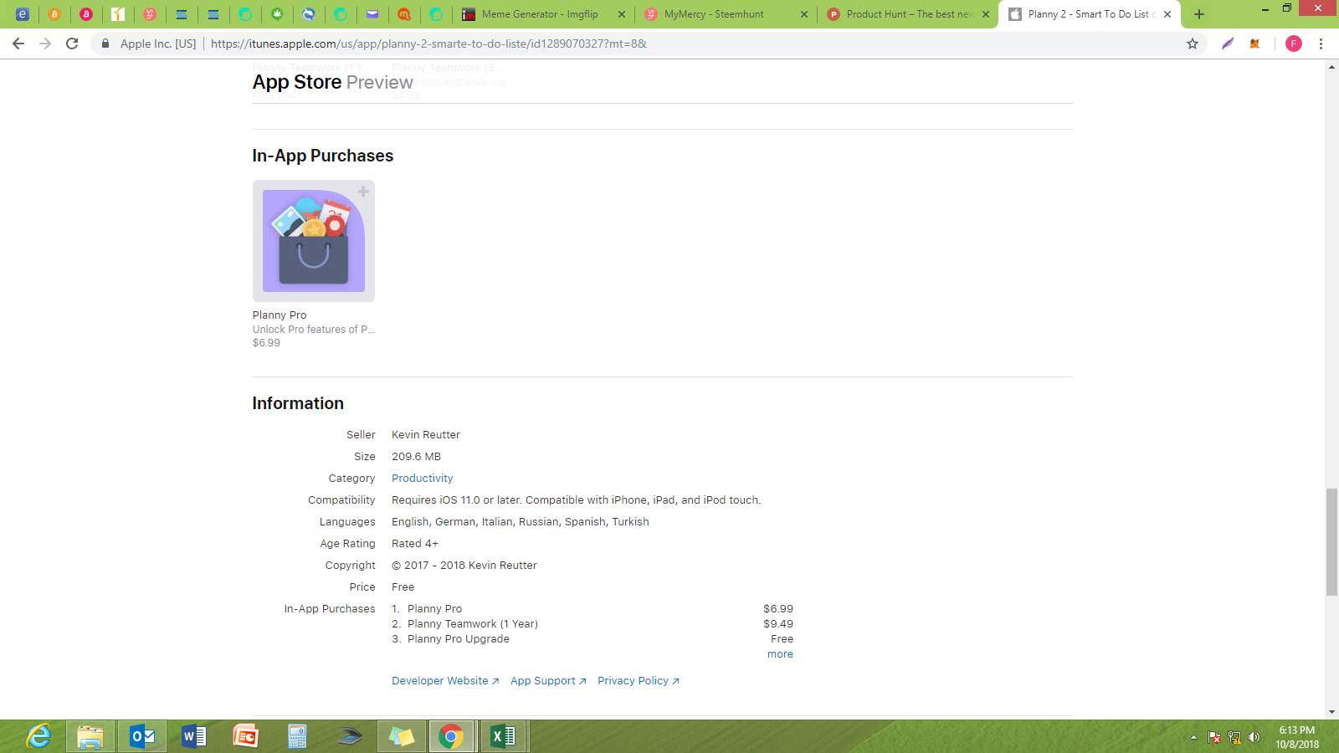Screen dimensions: 1339x753
Task: Open the App Support link
Action: pyautogui.click(x=548, y=681)
